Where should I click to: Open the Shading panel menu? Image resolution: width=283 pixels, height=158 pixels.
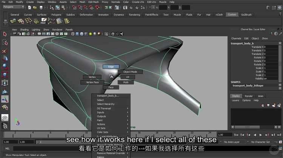click(25, 30)
